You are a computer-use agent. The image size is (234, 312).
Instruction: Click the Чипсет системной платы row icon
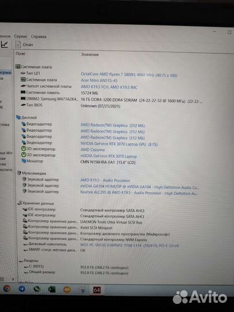(23, 86)
